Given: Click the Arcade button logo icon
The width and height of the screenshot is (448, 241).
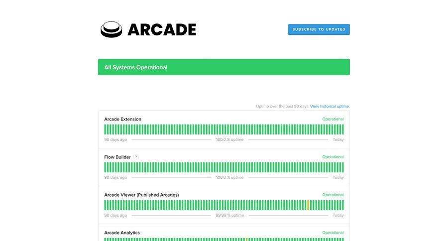Looking at the screenshot, I should [111, 29].
